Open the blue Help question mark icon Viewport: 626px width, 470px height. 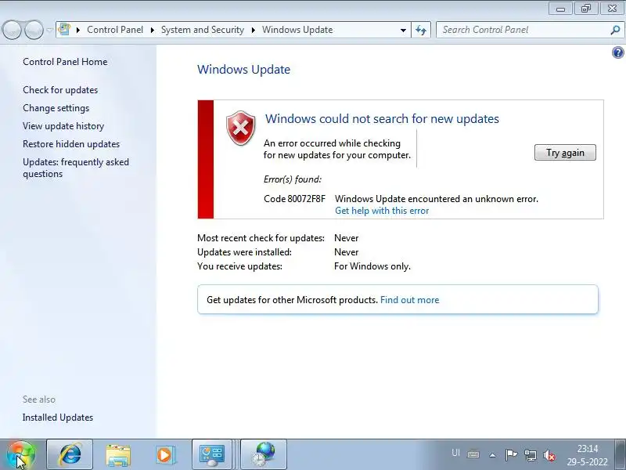[617, 52]
